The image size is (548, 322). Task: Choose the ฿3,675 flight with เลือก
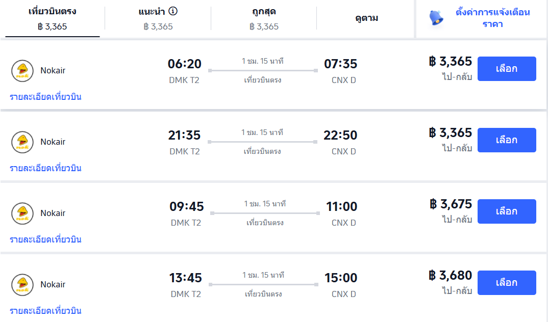coord(507,211)
